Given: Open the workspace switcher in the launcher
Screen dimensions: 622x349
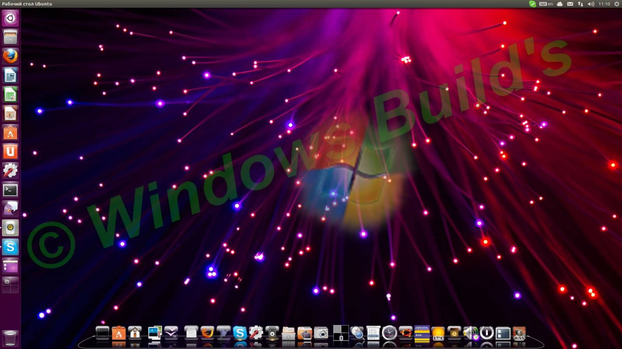Looking at the screenshot, I should pos(10,285).
